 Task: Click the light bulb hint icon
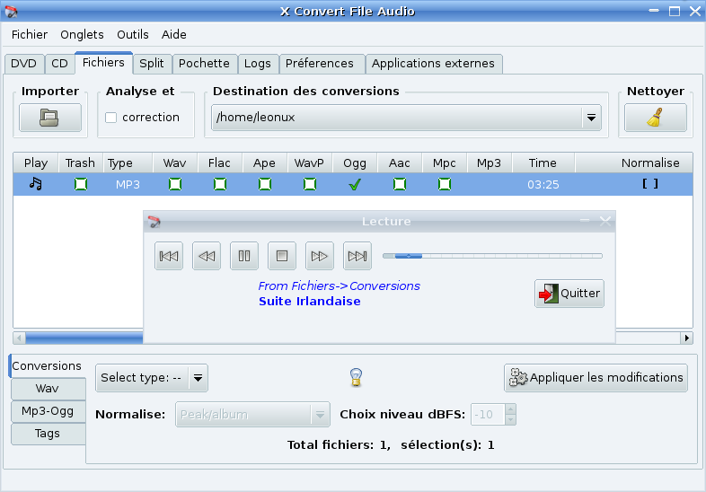(x=357, y=377)
